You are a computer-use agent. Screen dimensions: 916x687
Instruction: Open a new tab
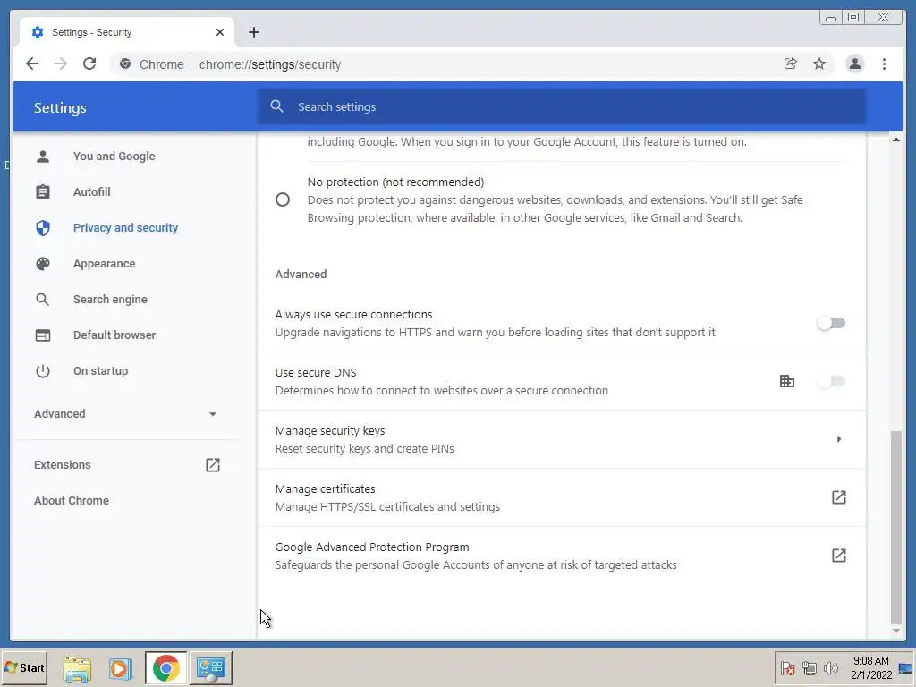[x=253, y=32]
